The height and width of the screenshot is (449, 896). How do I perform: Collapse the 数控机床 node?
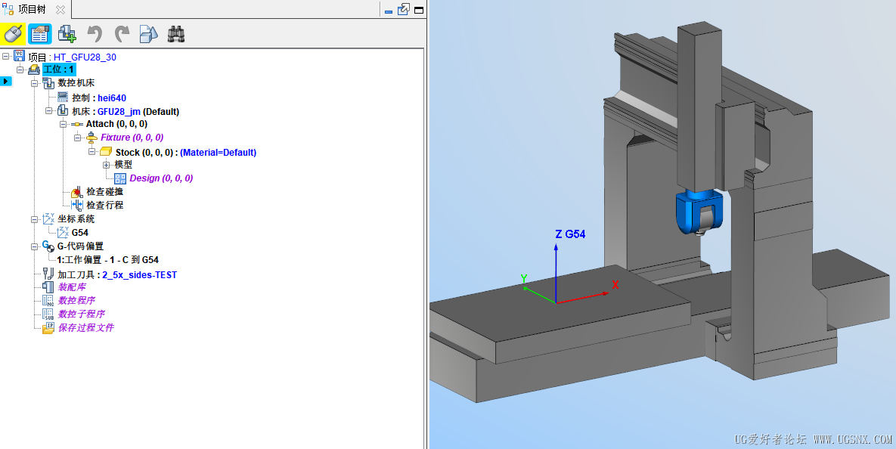pos(34,83)
